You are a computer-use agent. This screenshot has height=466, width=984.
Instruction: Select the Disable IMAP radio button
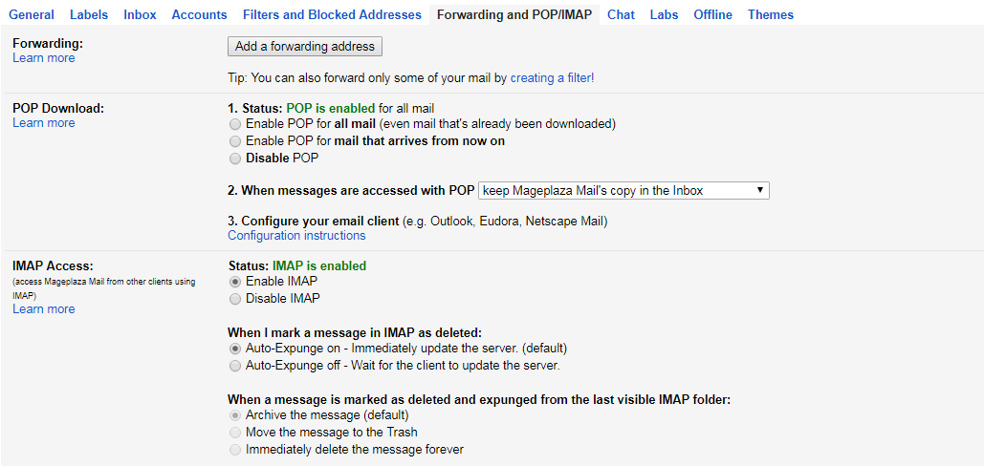coord(234,300)
